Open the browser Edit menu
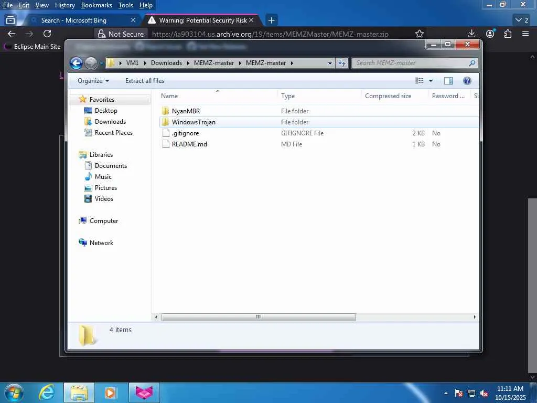The image size is (537, 403). coord(24,5)
